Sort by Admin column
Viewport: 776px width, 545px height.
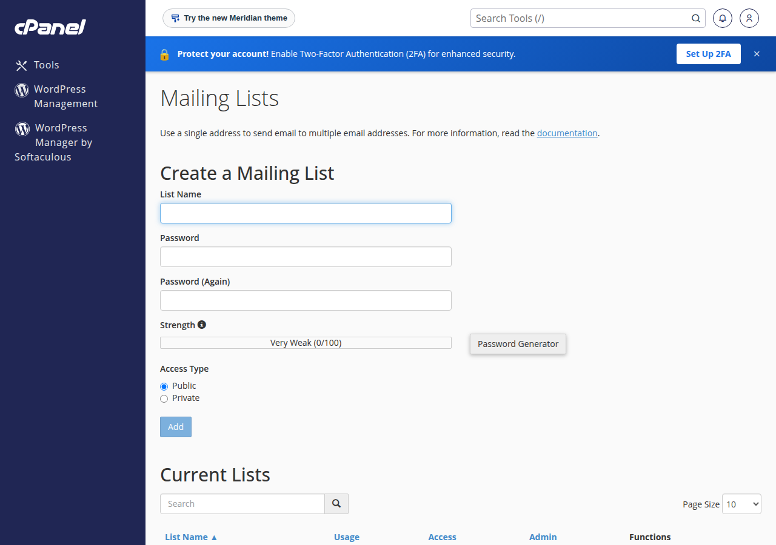pos(543,537)
